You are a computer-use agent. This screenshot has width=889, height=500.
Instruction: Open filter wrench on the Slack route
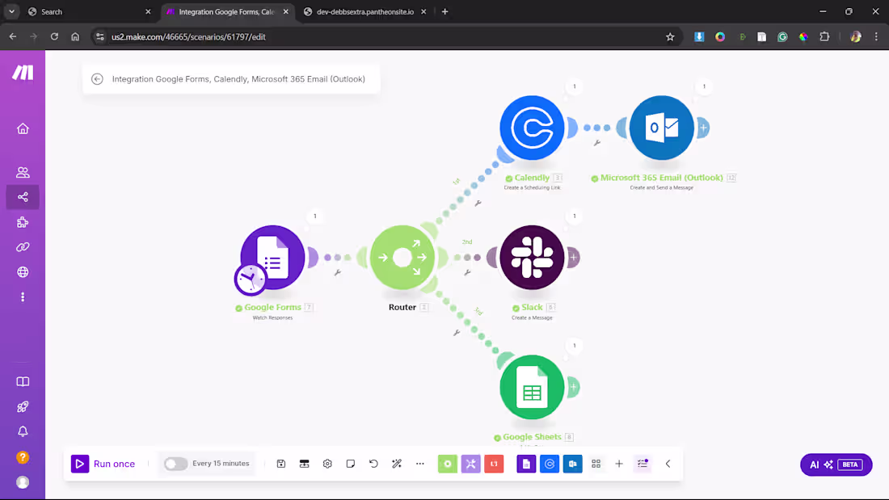[x=467, y=273]
